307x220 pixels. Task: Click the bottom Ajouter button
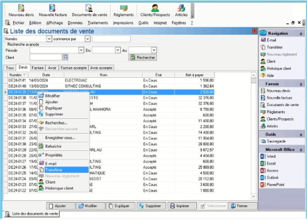click(x=61, y=206)
